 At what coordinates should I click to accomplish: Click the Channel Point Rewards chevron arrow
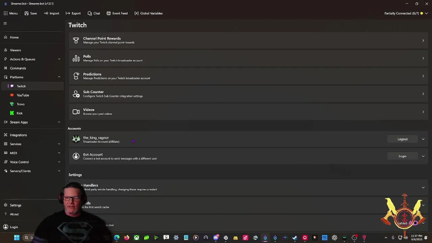click(423, 40)
